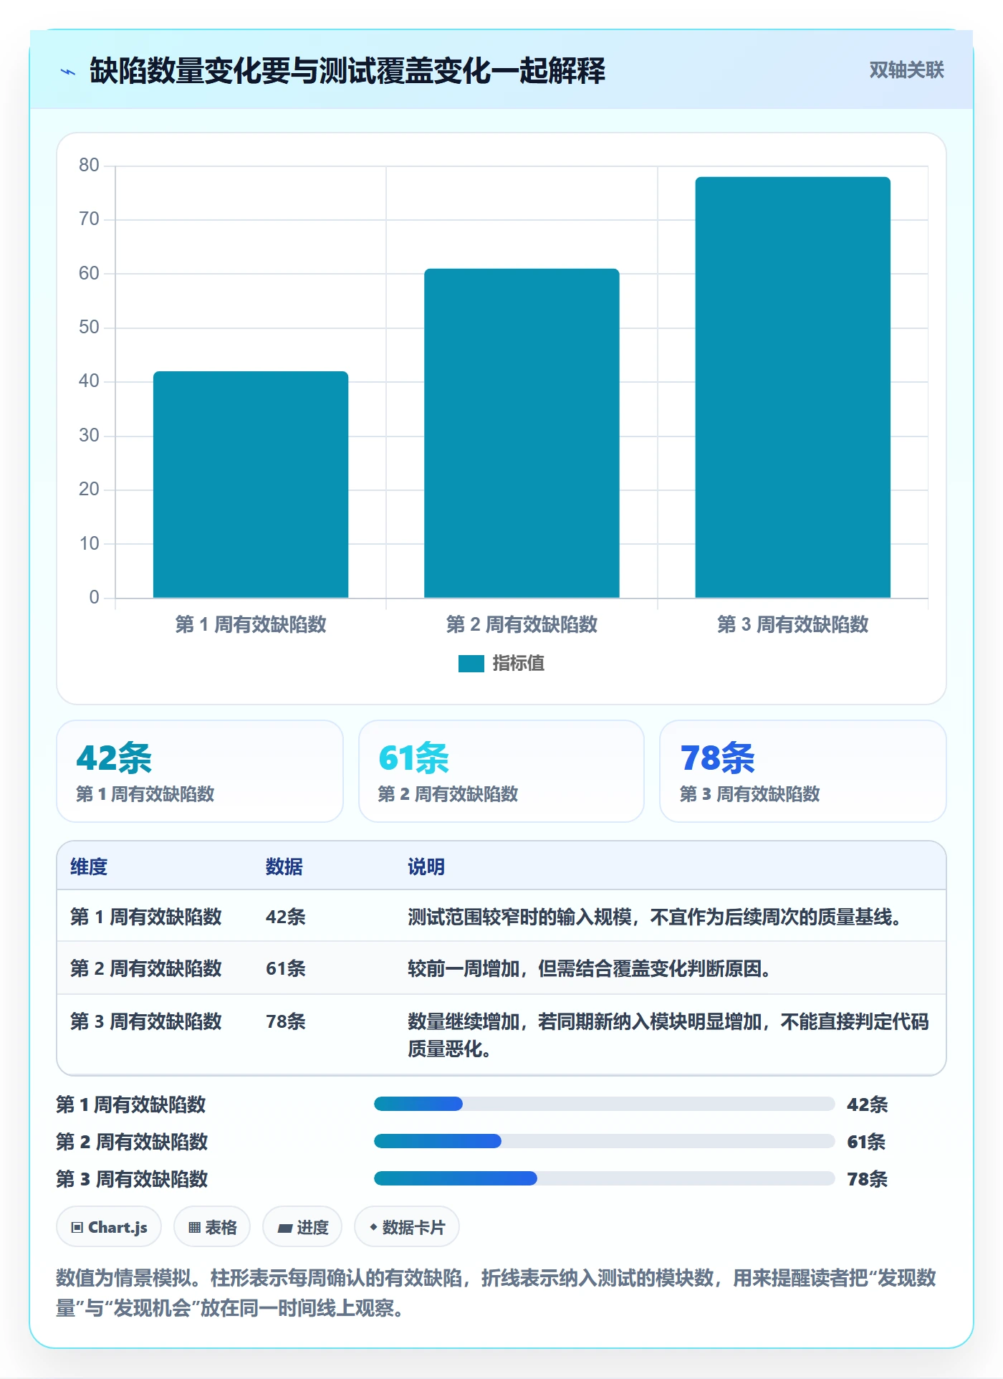This screenshot has width=1003, height=1379.
Task: Click the x-axis label 第 1 周有效缺陷数
Action: (251, 624)
